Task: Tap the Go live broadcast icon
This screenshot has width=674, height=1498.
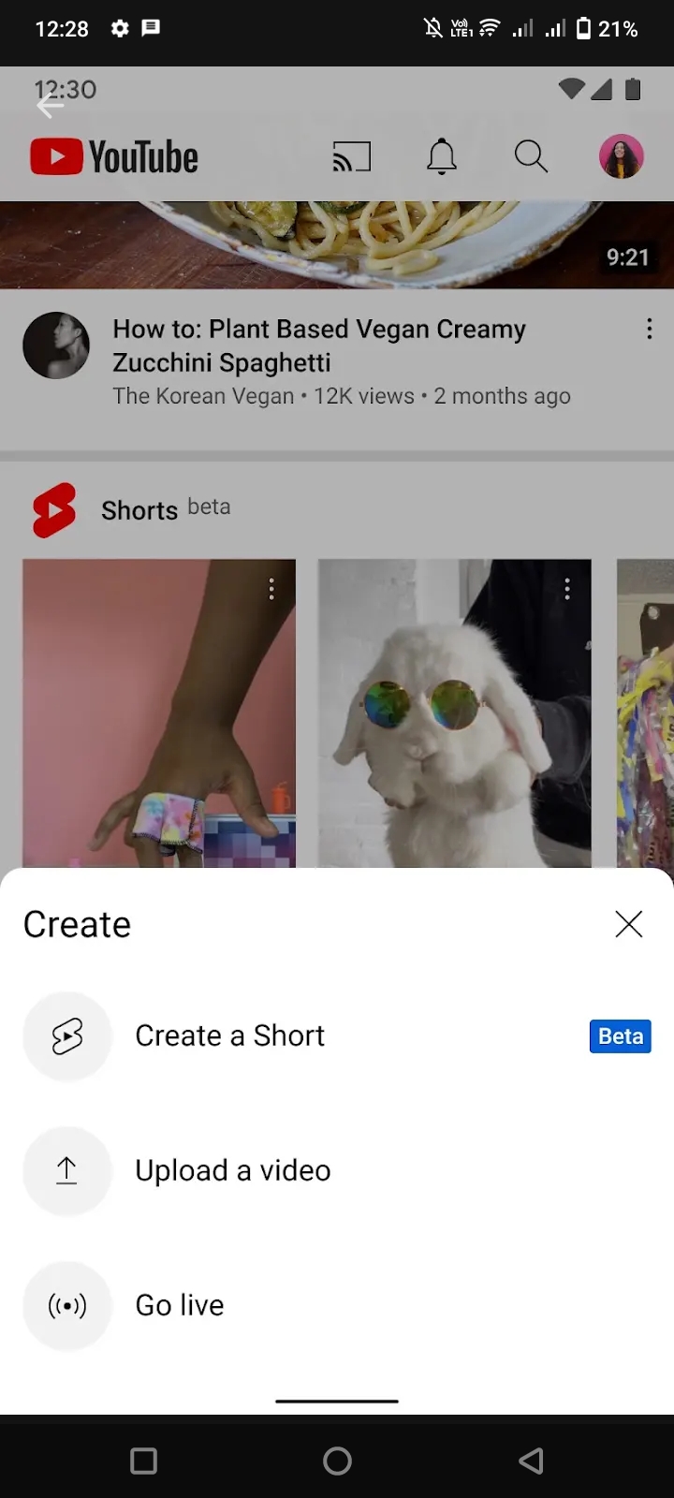Action: pyautogui.click(x=67, y=1306)
